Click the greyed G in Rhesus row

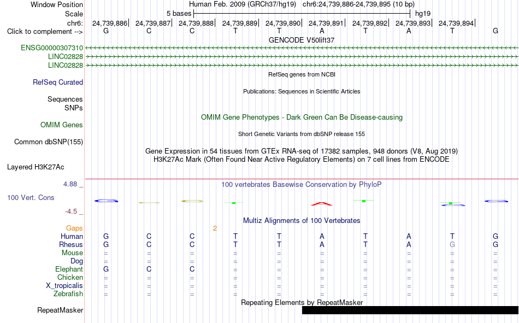coord(452,244)
